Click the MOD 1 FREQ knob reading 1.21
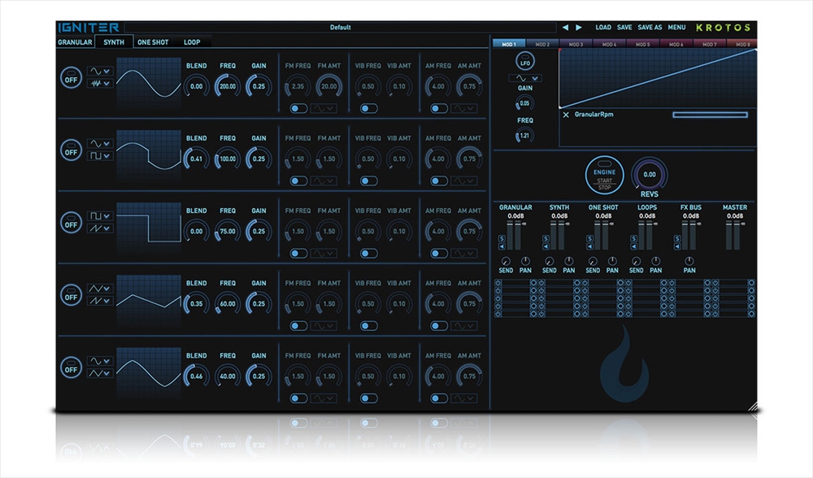The height and width of the screenshot is (478, 813). click(x=524, y=136)
